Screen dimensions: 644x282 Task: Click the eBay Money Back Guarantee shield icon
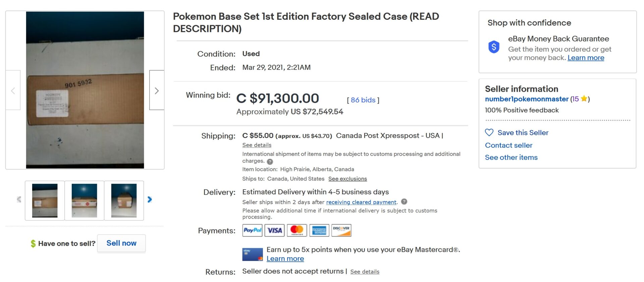[493, 47]
